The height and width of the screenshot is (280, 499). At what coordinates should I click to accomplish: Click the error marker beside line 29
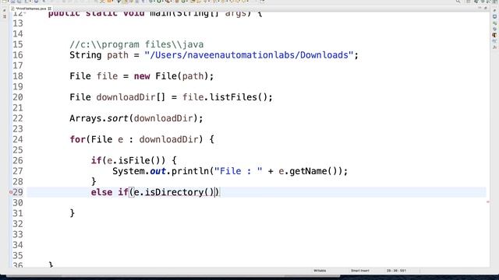(10, 192)
